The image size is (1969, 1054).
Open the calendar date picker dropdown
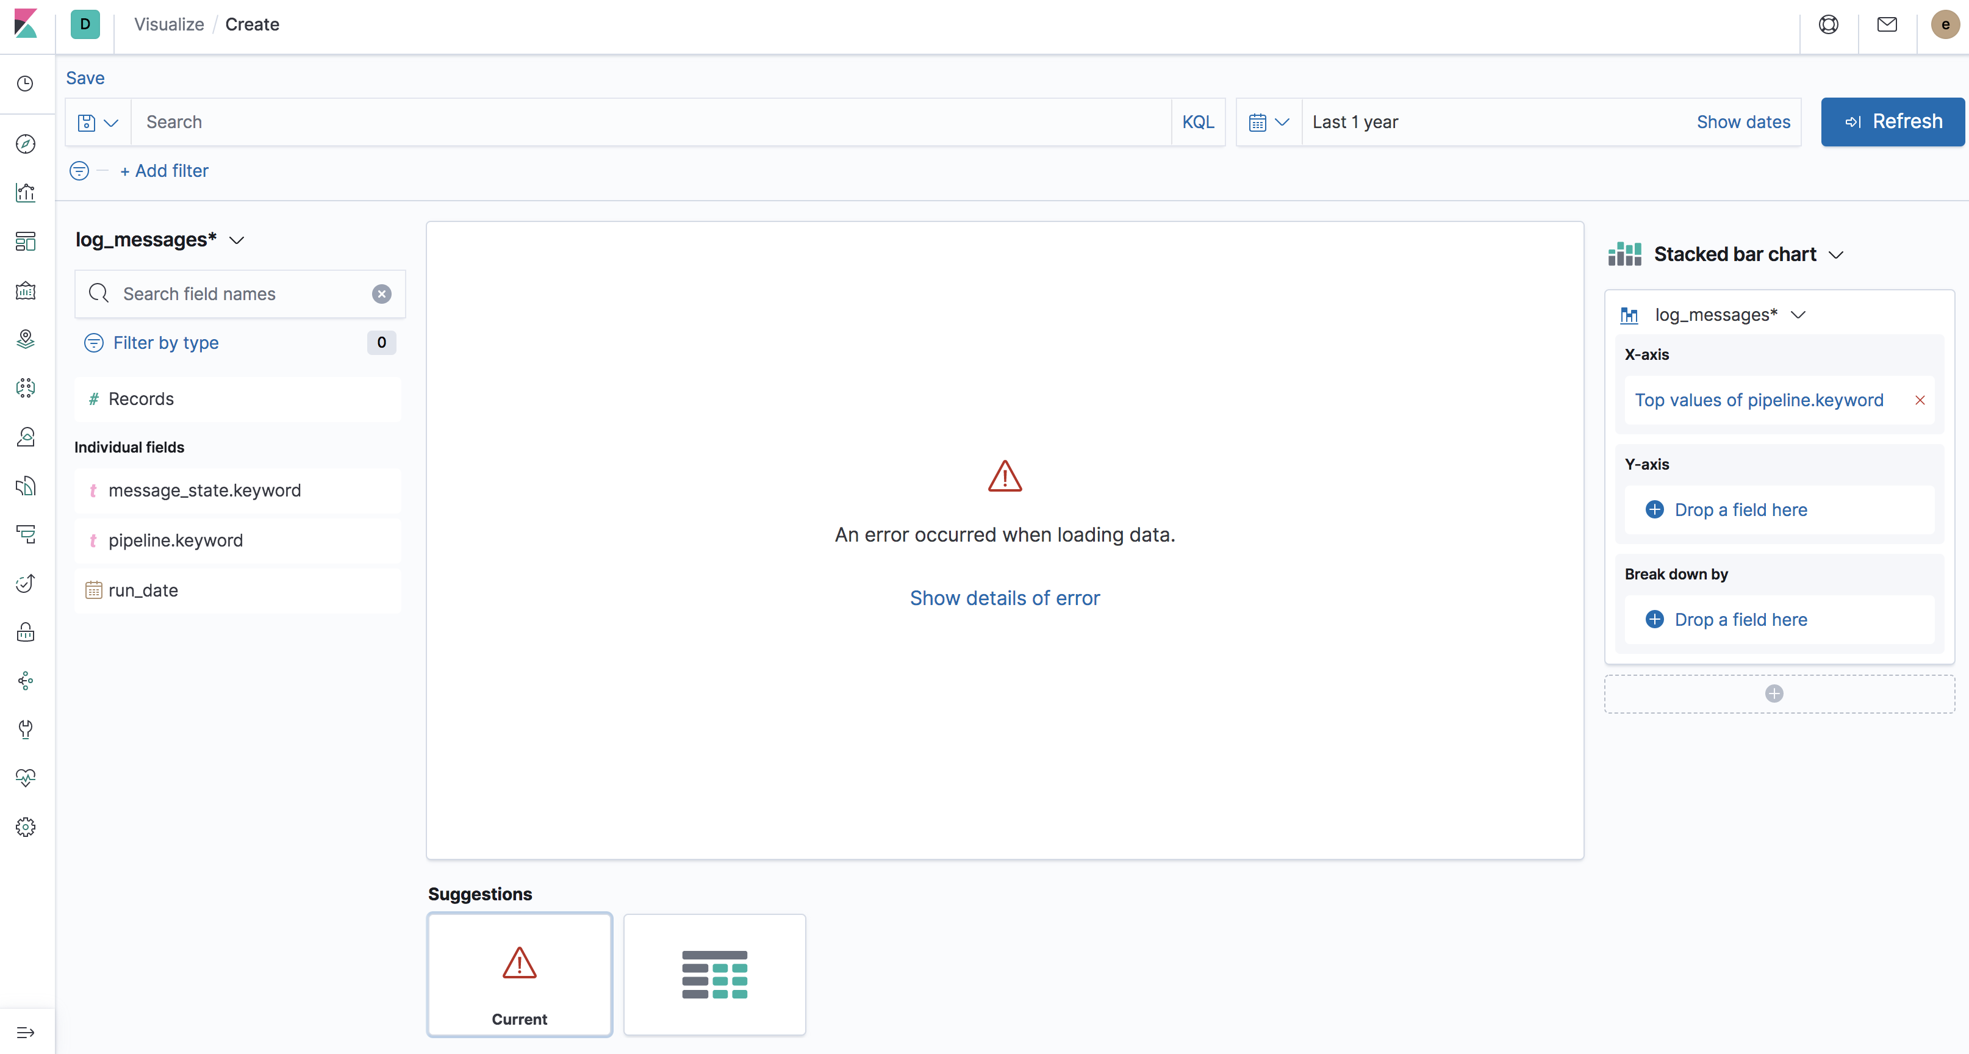pos(1268,121)
